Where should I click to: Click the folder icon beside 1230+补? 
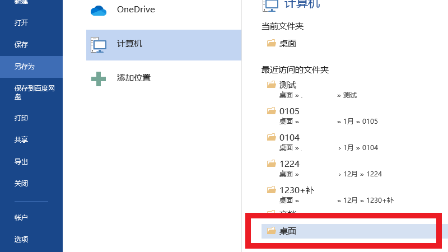click(272, 190)
